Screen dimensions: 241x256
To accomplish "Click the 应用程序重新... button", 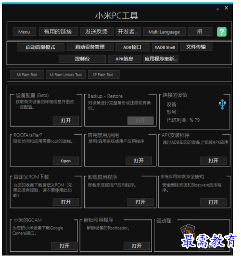I will coord(161,59).
